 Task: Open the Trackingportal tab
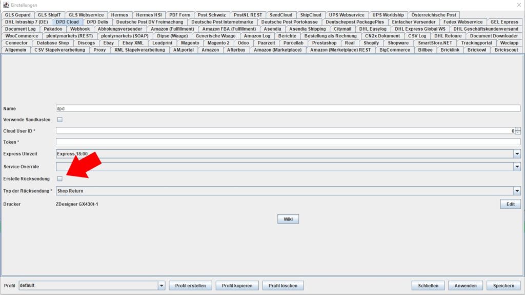(476, 43)
